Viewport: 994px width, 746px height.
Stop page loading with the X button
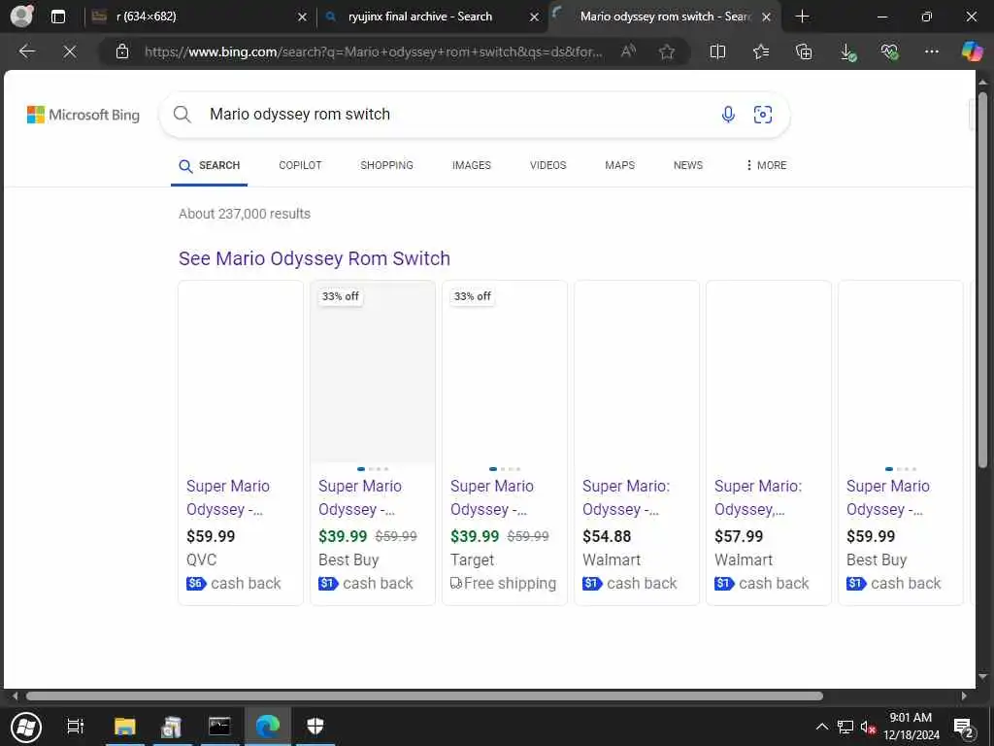(70, 51)
